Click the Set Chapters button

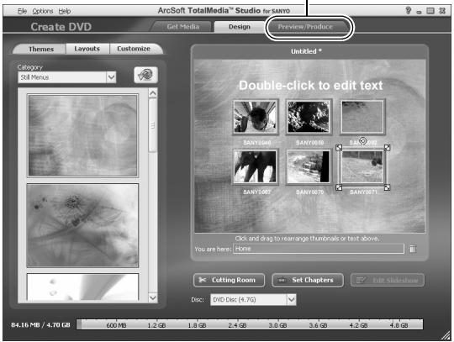308,280
